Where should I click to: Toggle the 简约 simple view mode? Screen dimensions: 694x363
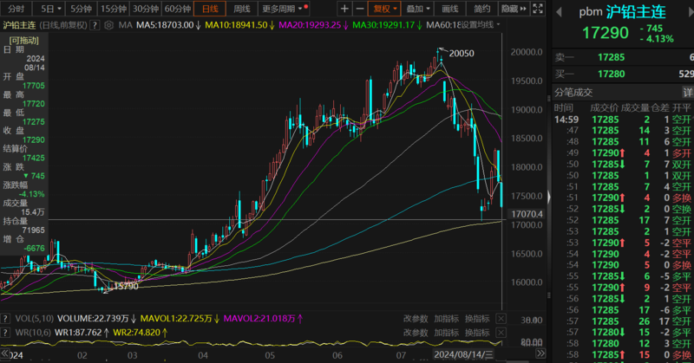pos(482,8)
